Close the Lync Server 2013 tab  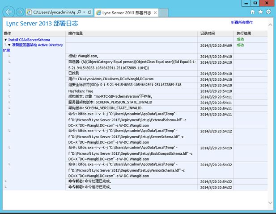[x=155, y=12]
